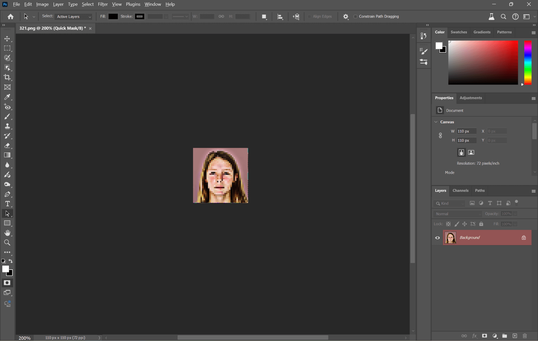
Task: Delete layer with trash icon
Action: [525, 336]
